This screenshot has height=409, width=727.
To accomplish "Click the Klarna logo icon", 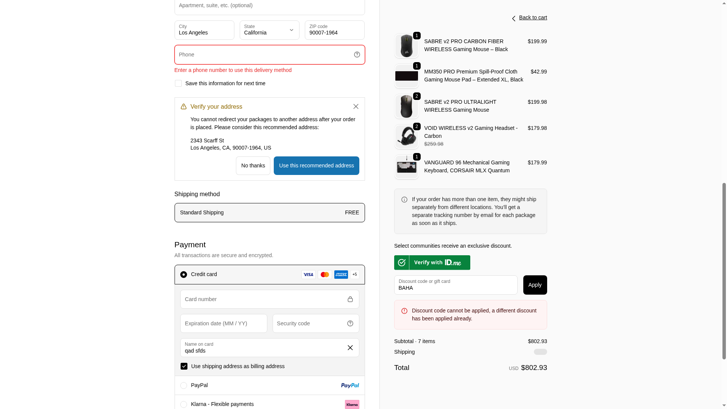I will (x=352, y=404).
